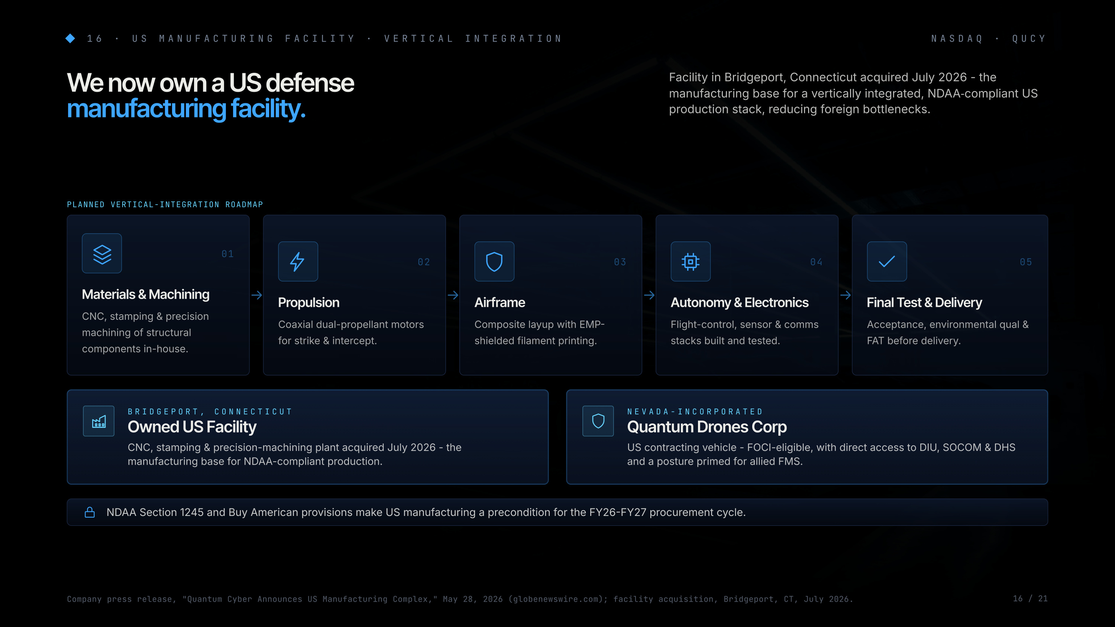
Task: Click the stacked layers icon for Materials & Machining
Action: [x=102, y=254]
